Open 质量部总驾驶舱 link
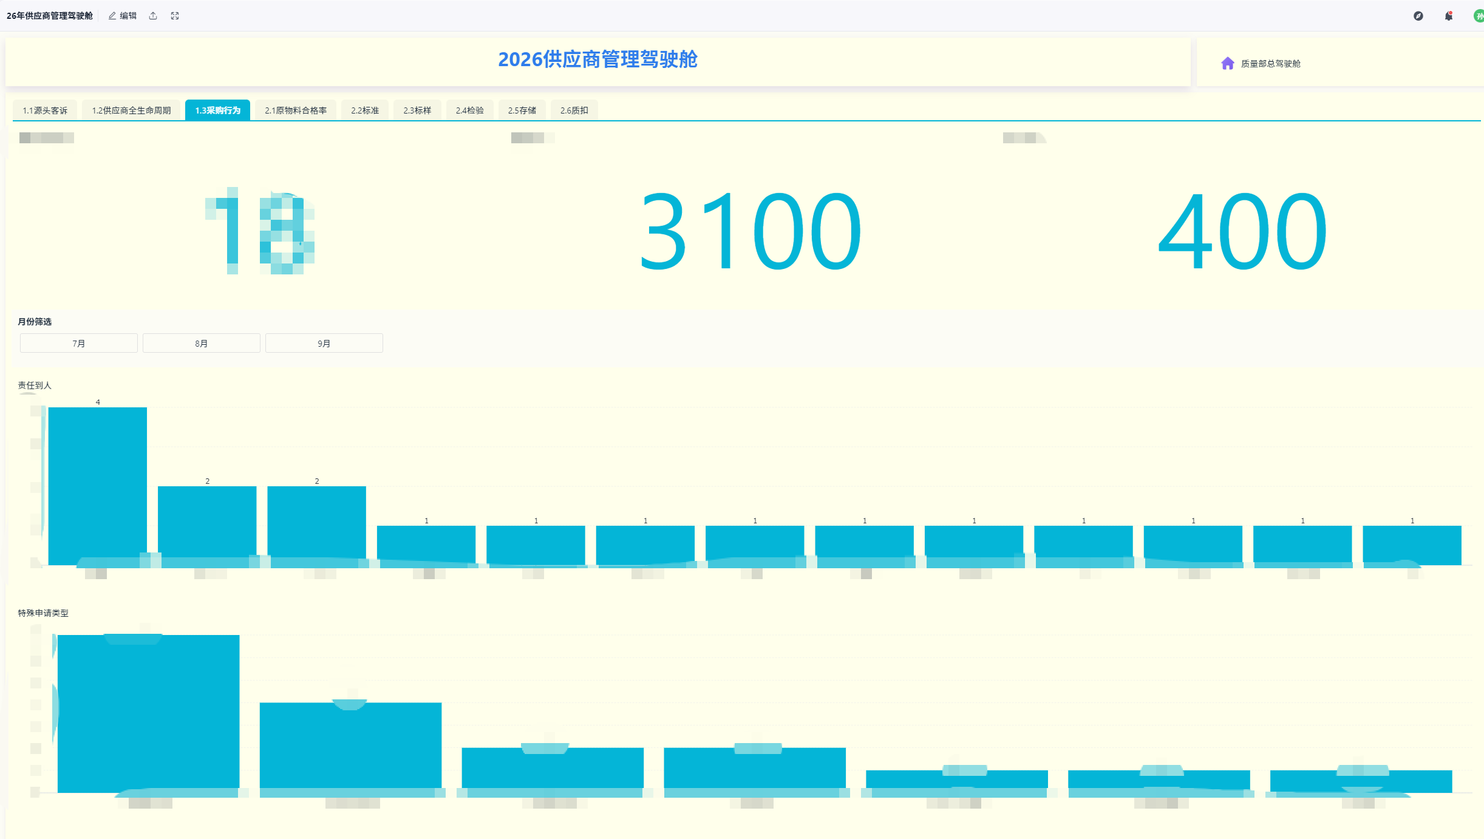1484x839 pixels. tap(1270, 64)
